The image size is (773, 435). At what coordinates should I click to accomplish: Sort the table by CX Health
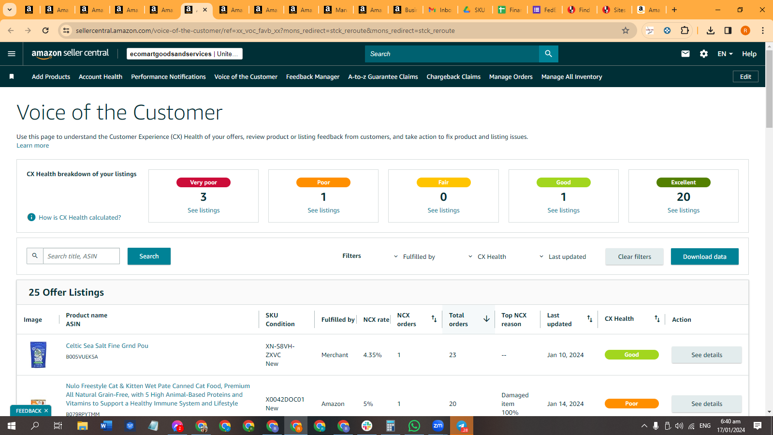[x=657, y=319]
